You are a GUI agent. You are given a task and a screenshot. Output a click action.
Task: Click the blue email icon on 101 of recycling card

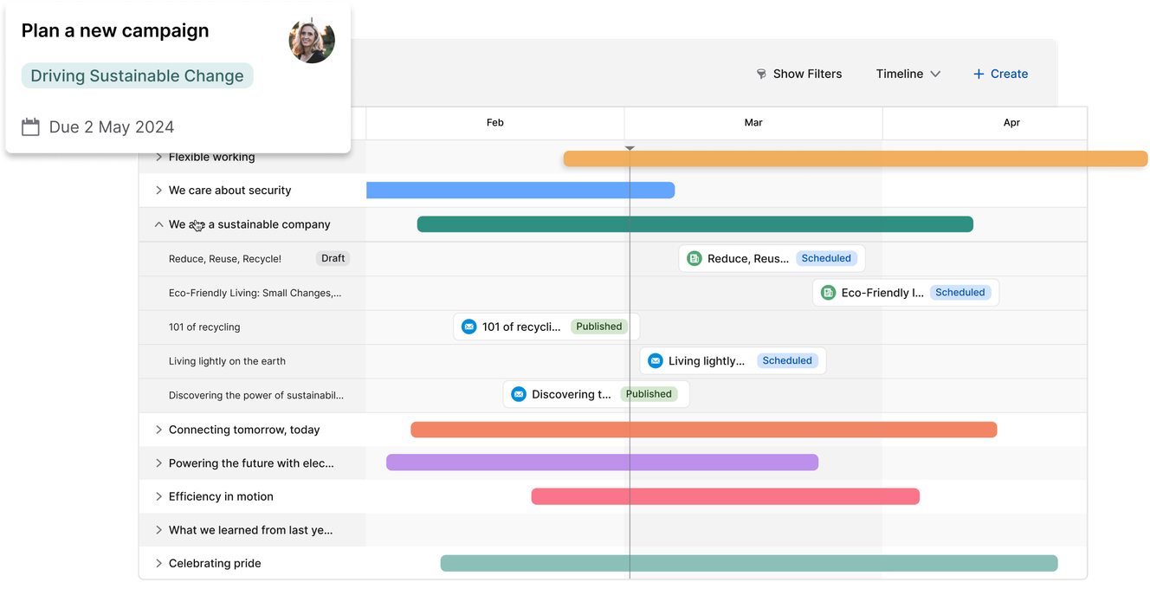point(468,327)
